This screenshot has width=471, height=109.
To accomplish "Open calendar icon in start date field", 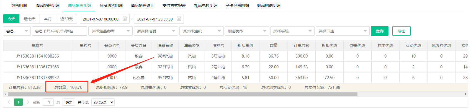I will coord(125,19).
